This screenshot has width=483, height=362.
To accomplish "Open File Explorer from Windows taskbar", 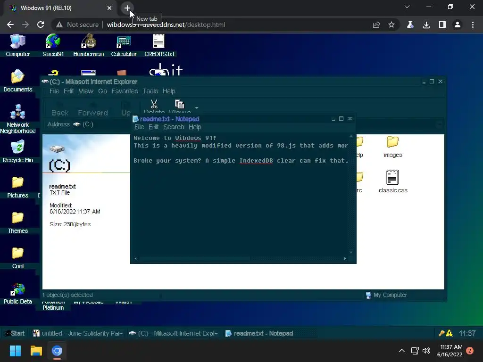I will (36, 351).
